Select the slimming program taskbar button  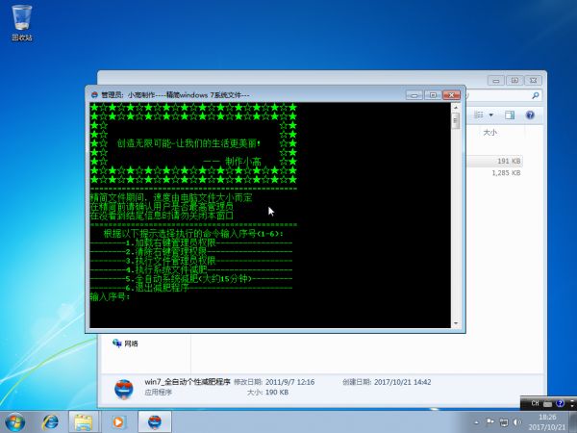point(155,422)
